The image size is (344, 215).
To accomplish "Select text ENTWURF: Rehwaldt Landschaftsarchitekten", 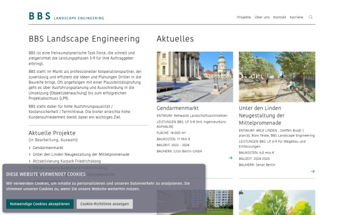I will click(192, 116).
